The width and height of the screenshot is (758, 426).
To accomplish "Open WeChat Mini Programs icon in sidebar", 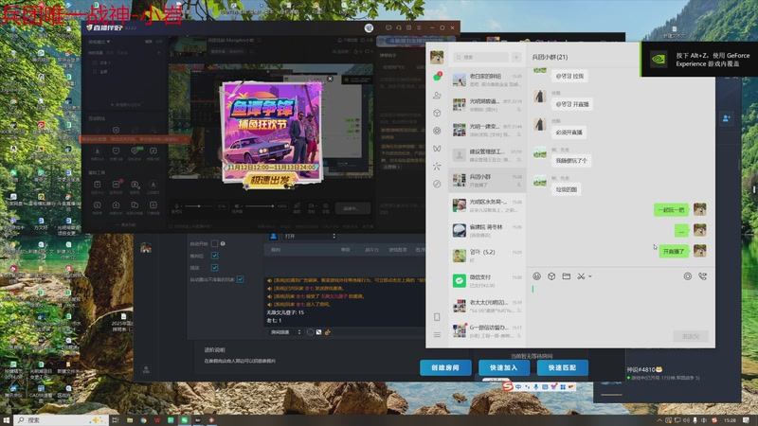I will point(437,184).
